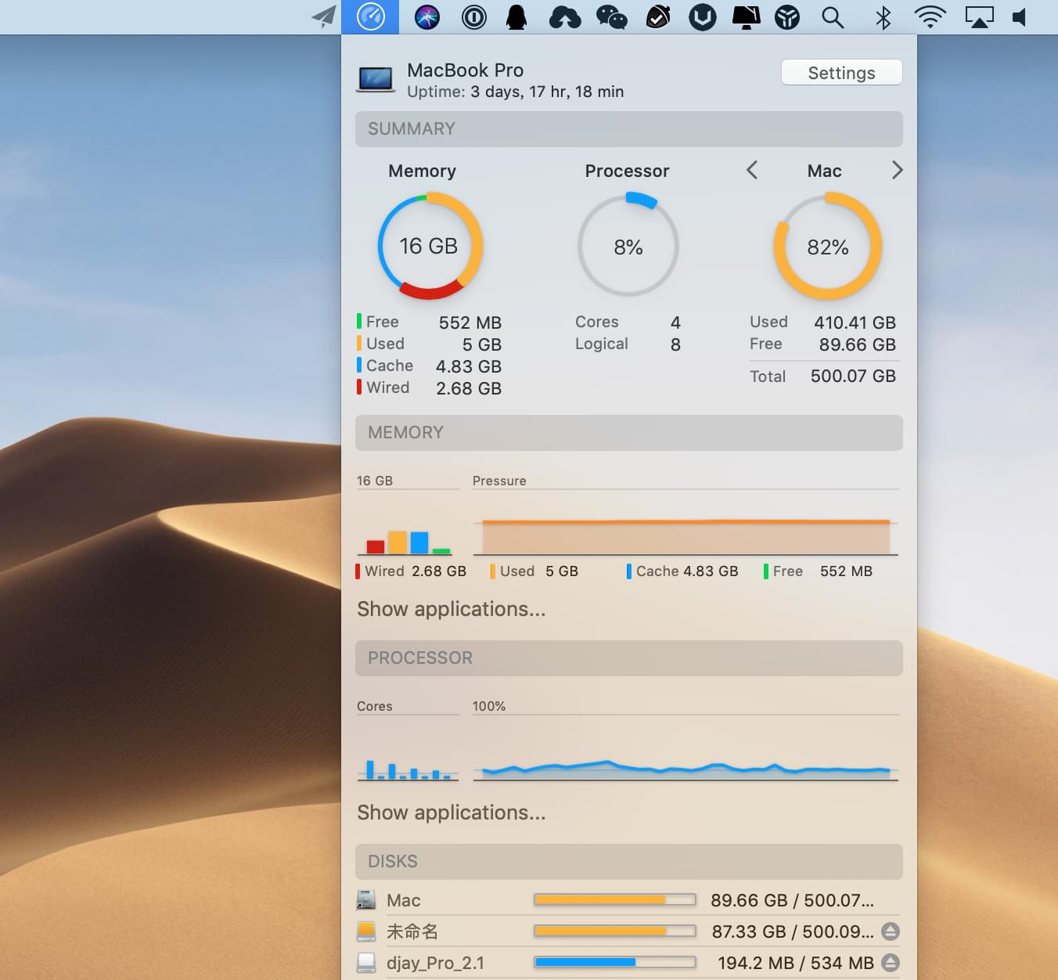Click the QQ penguin menu bar icon

click(x=516, y=16)
